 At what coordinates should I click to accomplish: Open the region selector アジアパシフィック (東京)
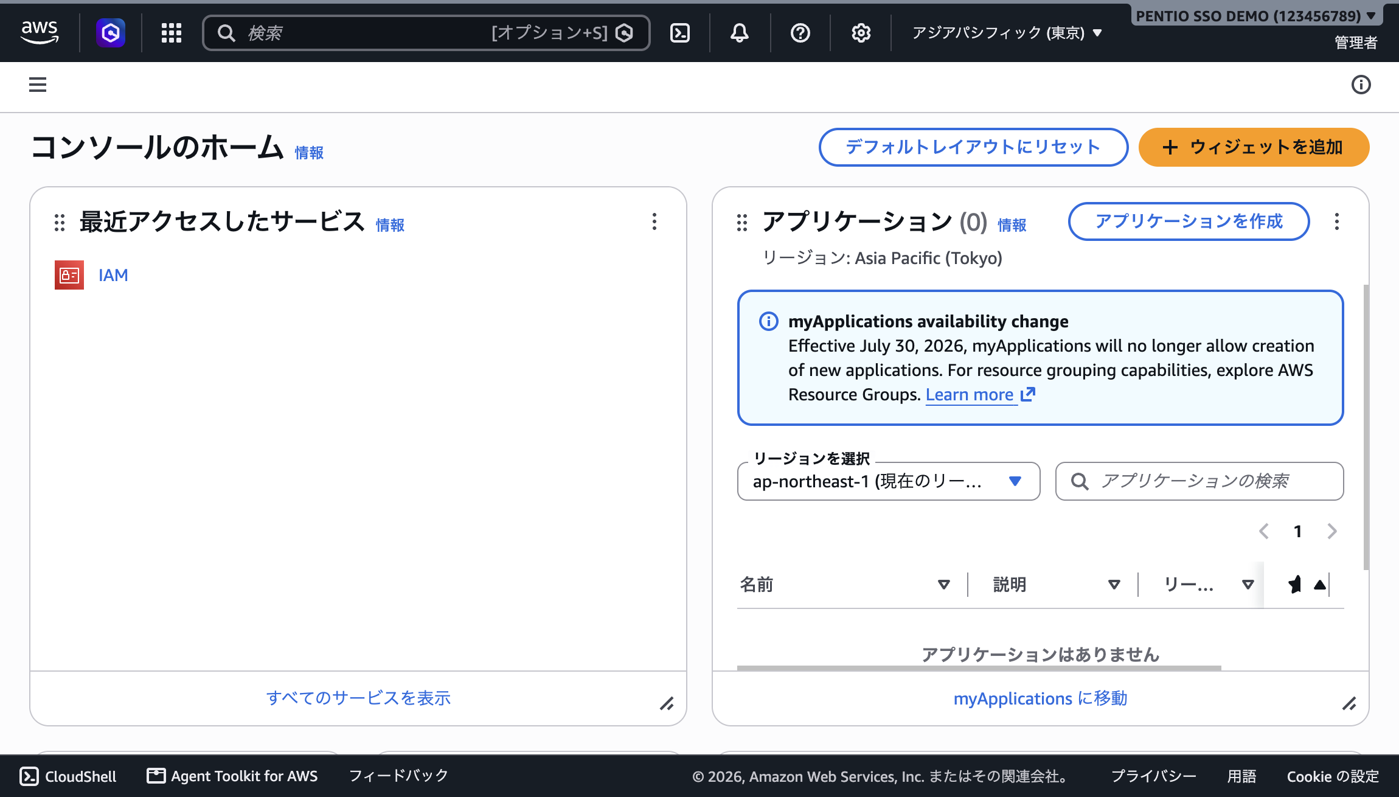click(1007, 33)
